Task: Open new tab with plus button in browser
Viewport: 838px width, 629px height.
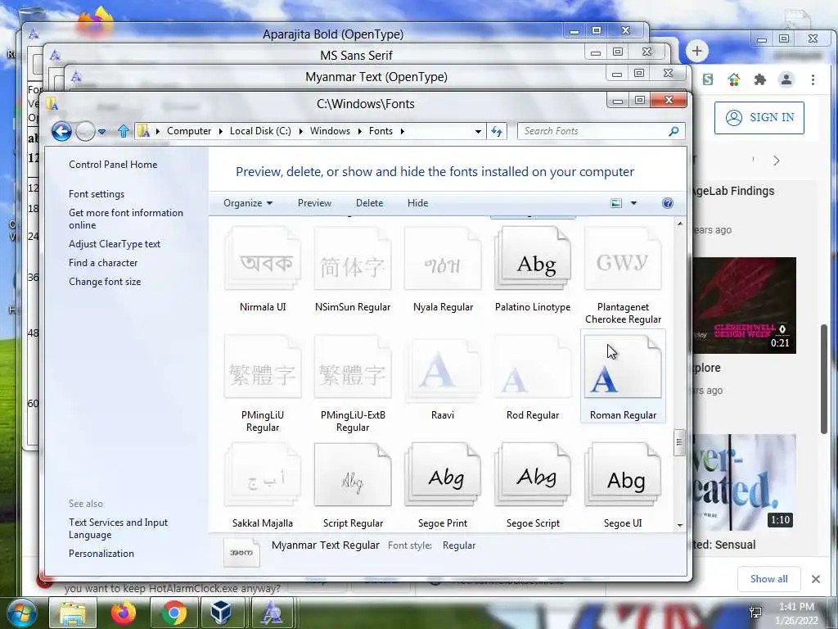Action: pos(697,52)
